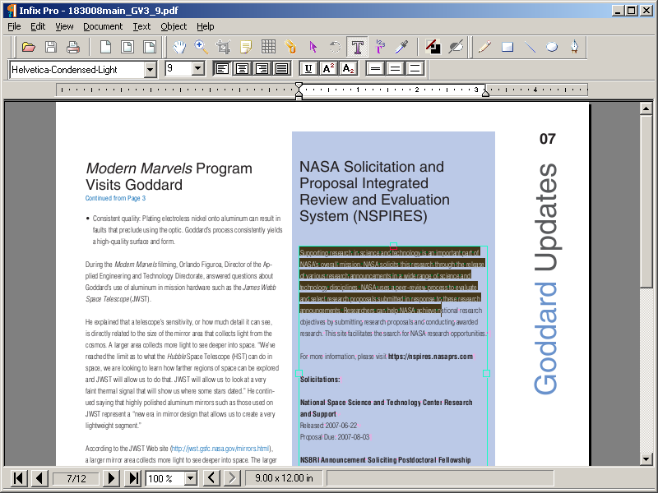
Task: Open the Document menu
Action: pyautogui.click(x=103, y=26)
